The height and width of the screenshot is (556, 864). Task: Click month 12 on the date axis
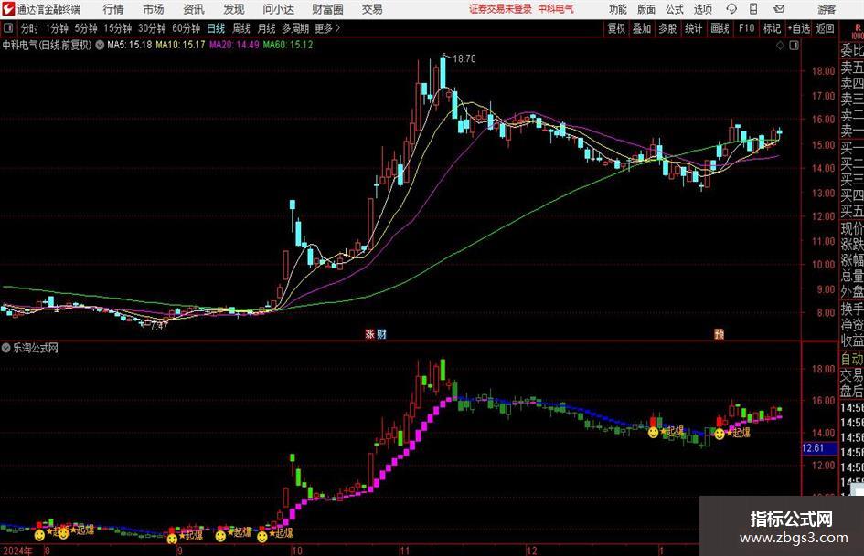[x=531, y=550]
